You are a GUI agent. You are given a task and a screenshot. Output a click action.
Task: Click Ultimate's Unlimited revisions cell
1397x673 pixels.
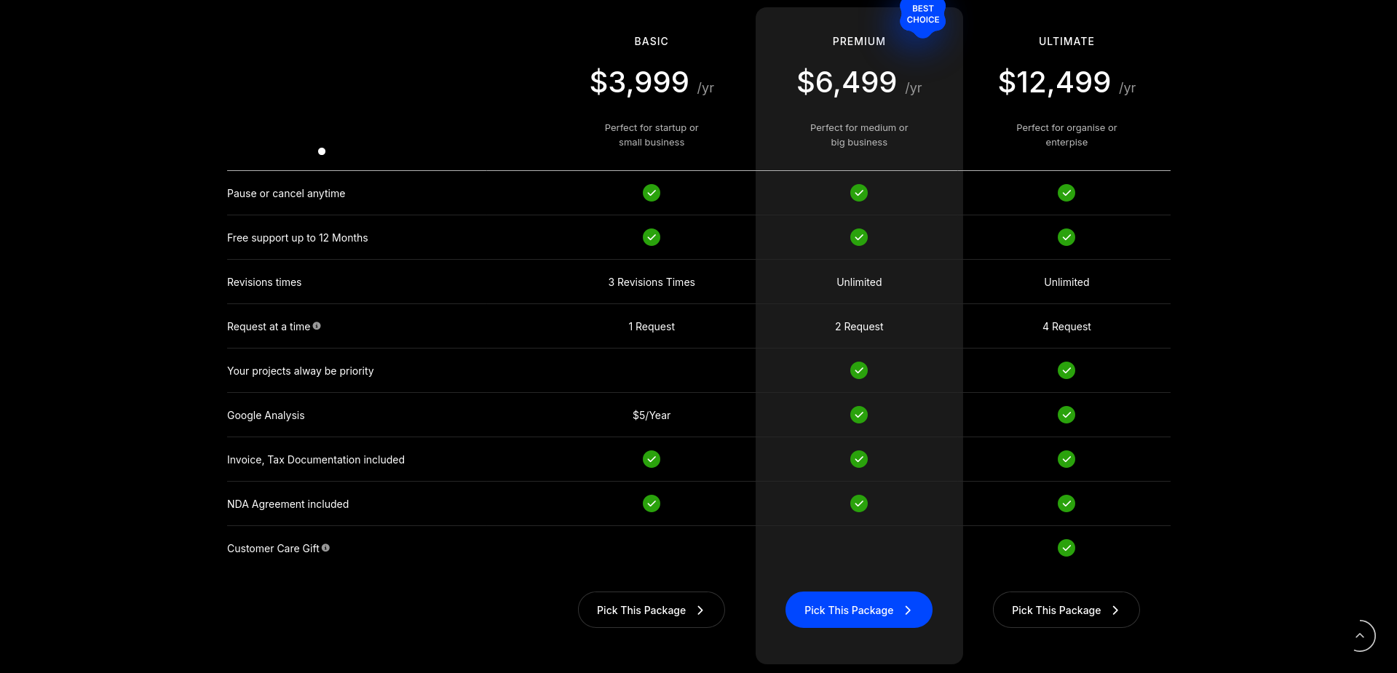coord(1066,282)
